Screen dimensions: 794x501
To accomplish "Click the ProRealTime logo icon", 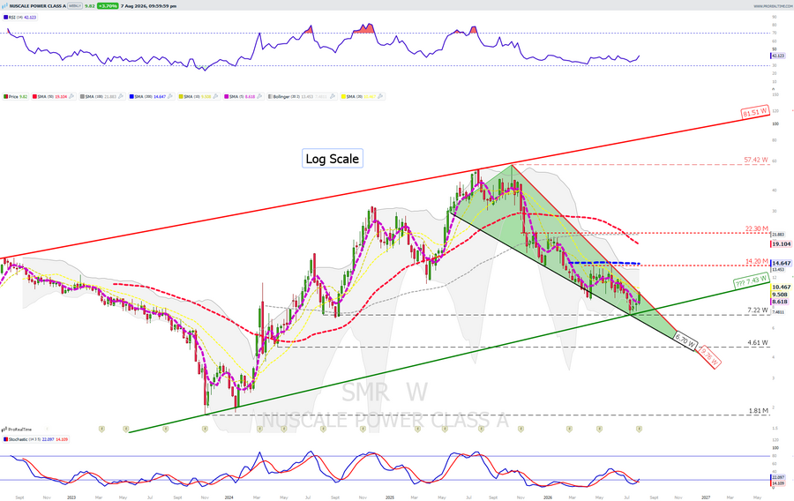I will click(x=4, y=430).
